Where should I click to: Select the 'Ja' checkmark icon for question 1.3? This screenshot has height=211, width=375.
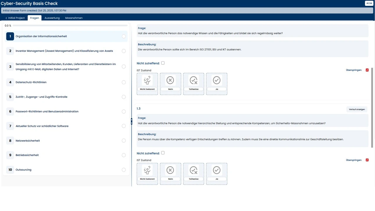[x=217, y=170]
